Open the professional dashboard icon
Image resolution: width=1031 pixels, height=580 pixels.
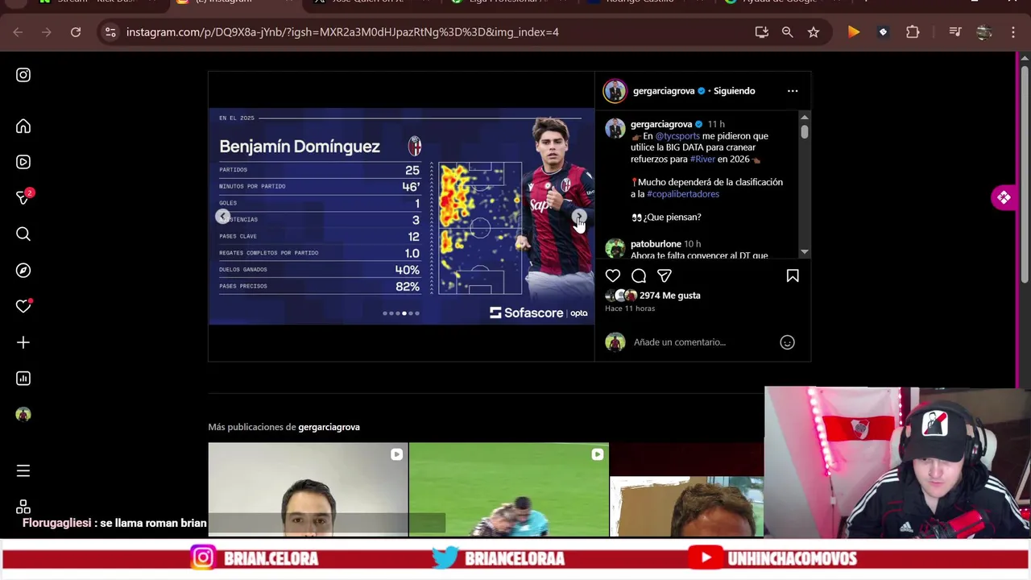click(23, 379)
